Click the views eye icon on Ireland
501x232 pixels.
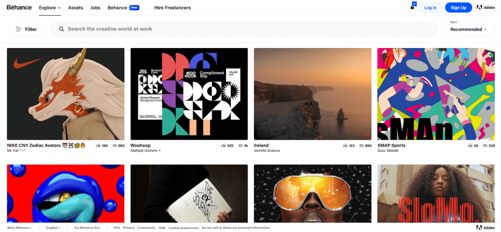tap(362, 145)
